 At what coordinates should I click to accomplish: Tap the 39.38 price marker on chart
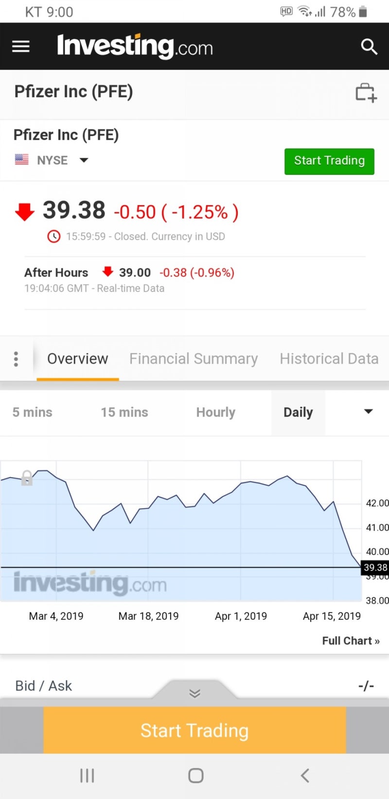pyautogui.click(x=375, y=567)
